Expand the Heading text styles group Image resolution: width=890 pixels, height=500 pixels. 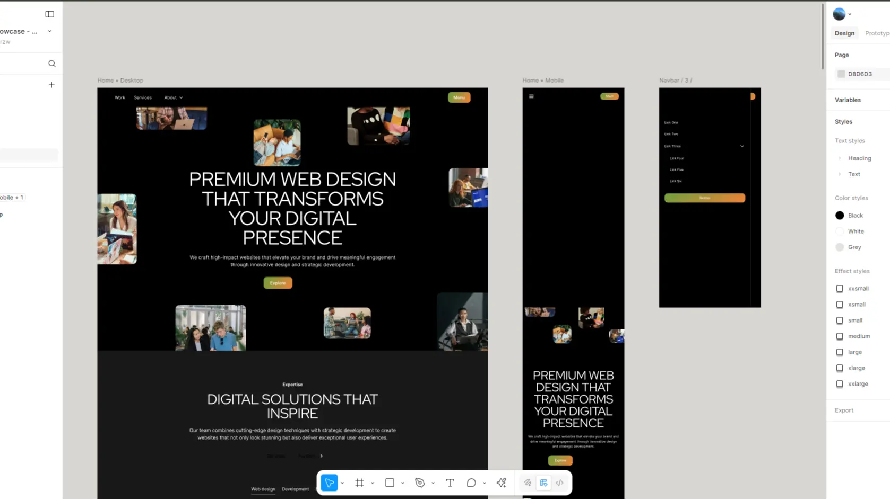[x=840, y=158]
